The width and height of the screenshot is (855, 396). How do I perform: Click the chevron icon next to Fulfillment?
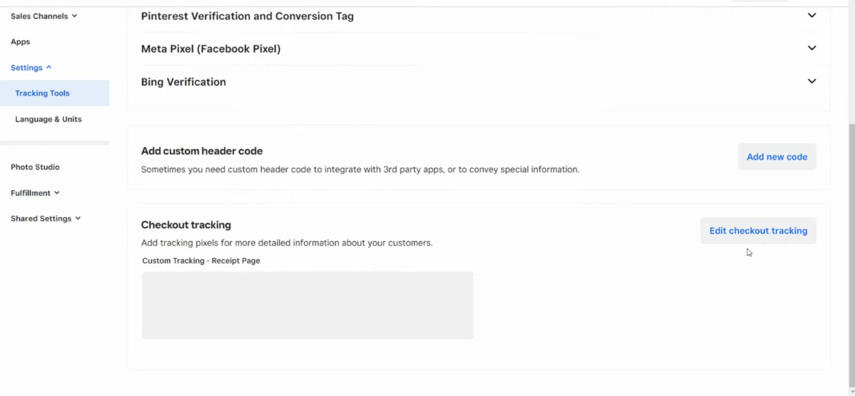(57, 193)
